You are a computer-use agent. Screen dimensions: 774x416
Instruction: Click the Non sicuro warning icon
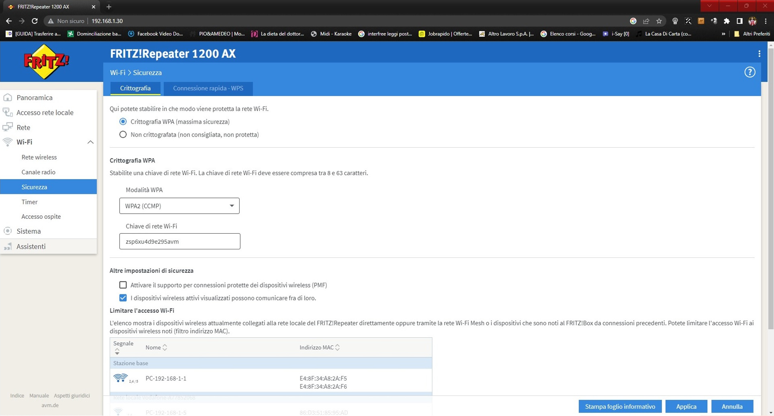pyautogui.click(x=51, y=21)
